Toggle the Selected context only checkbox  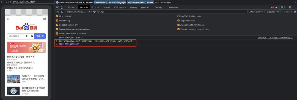tap(57, 25)
